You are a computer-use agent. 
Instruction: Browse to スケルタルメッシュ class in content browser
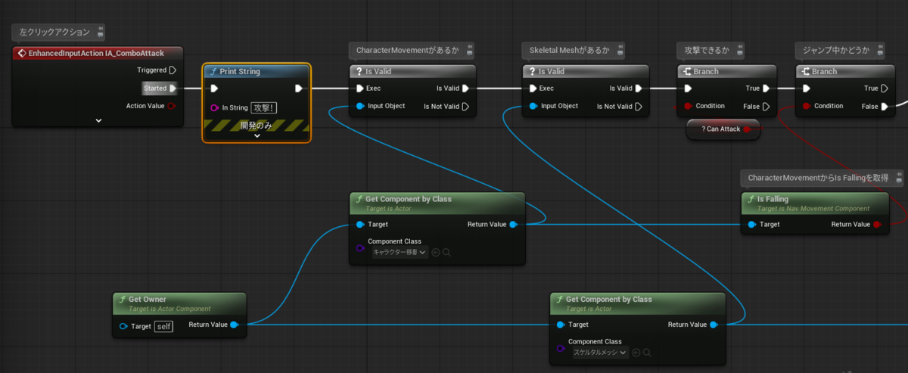pos(647,352)
